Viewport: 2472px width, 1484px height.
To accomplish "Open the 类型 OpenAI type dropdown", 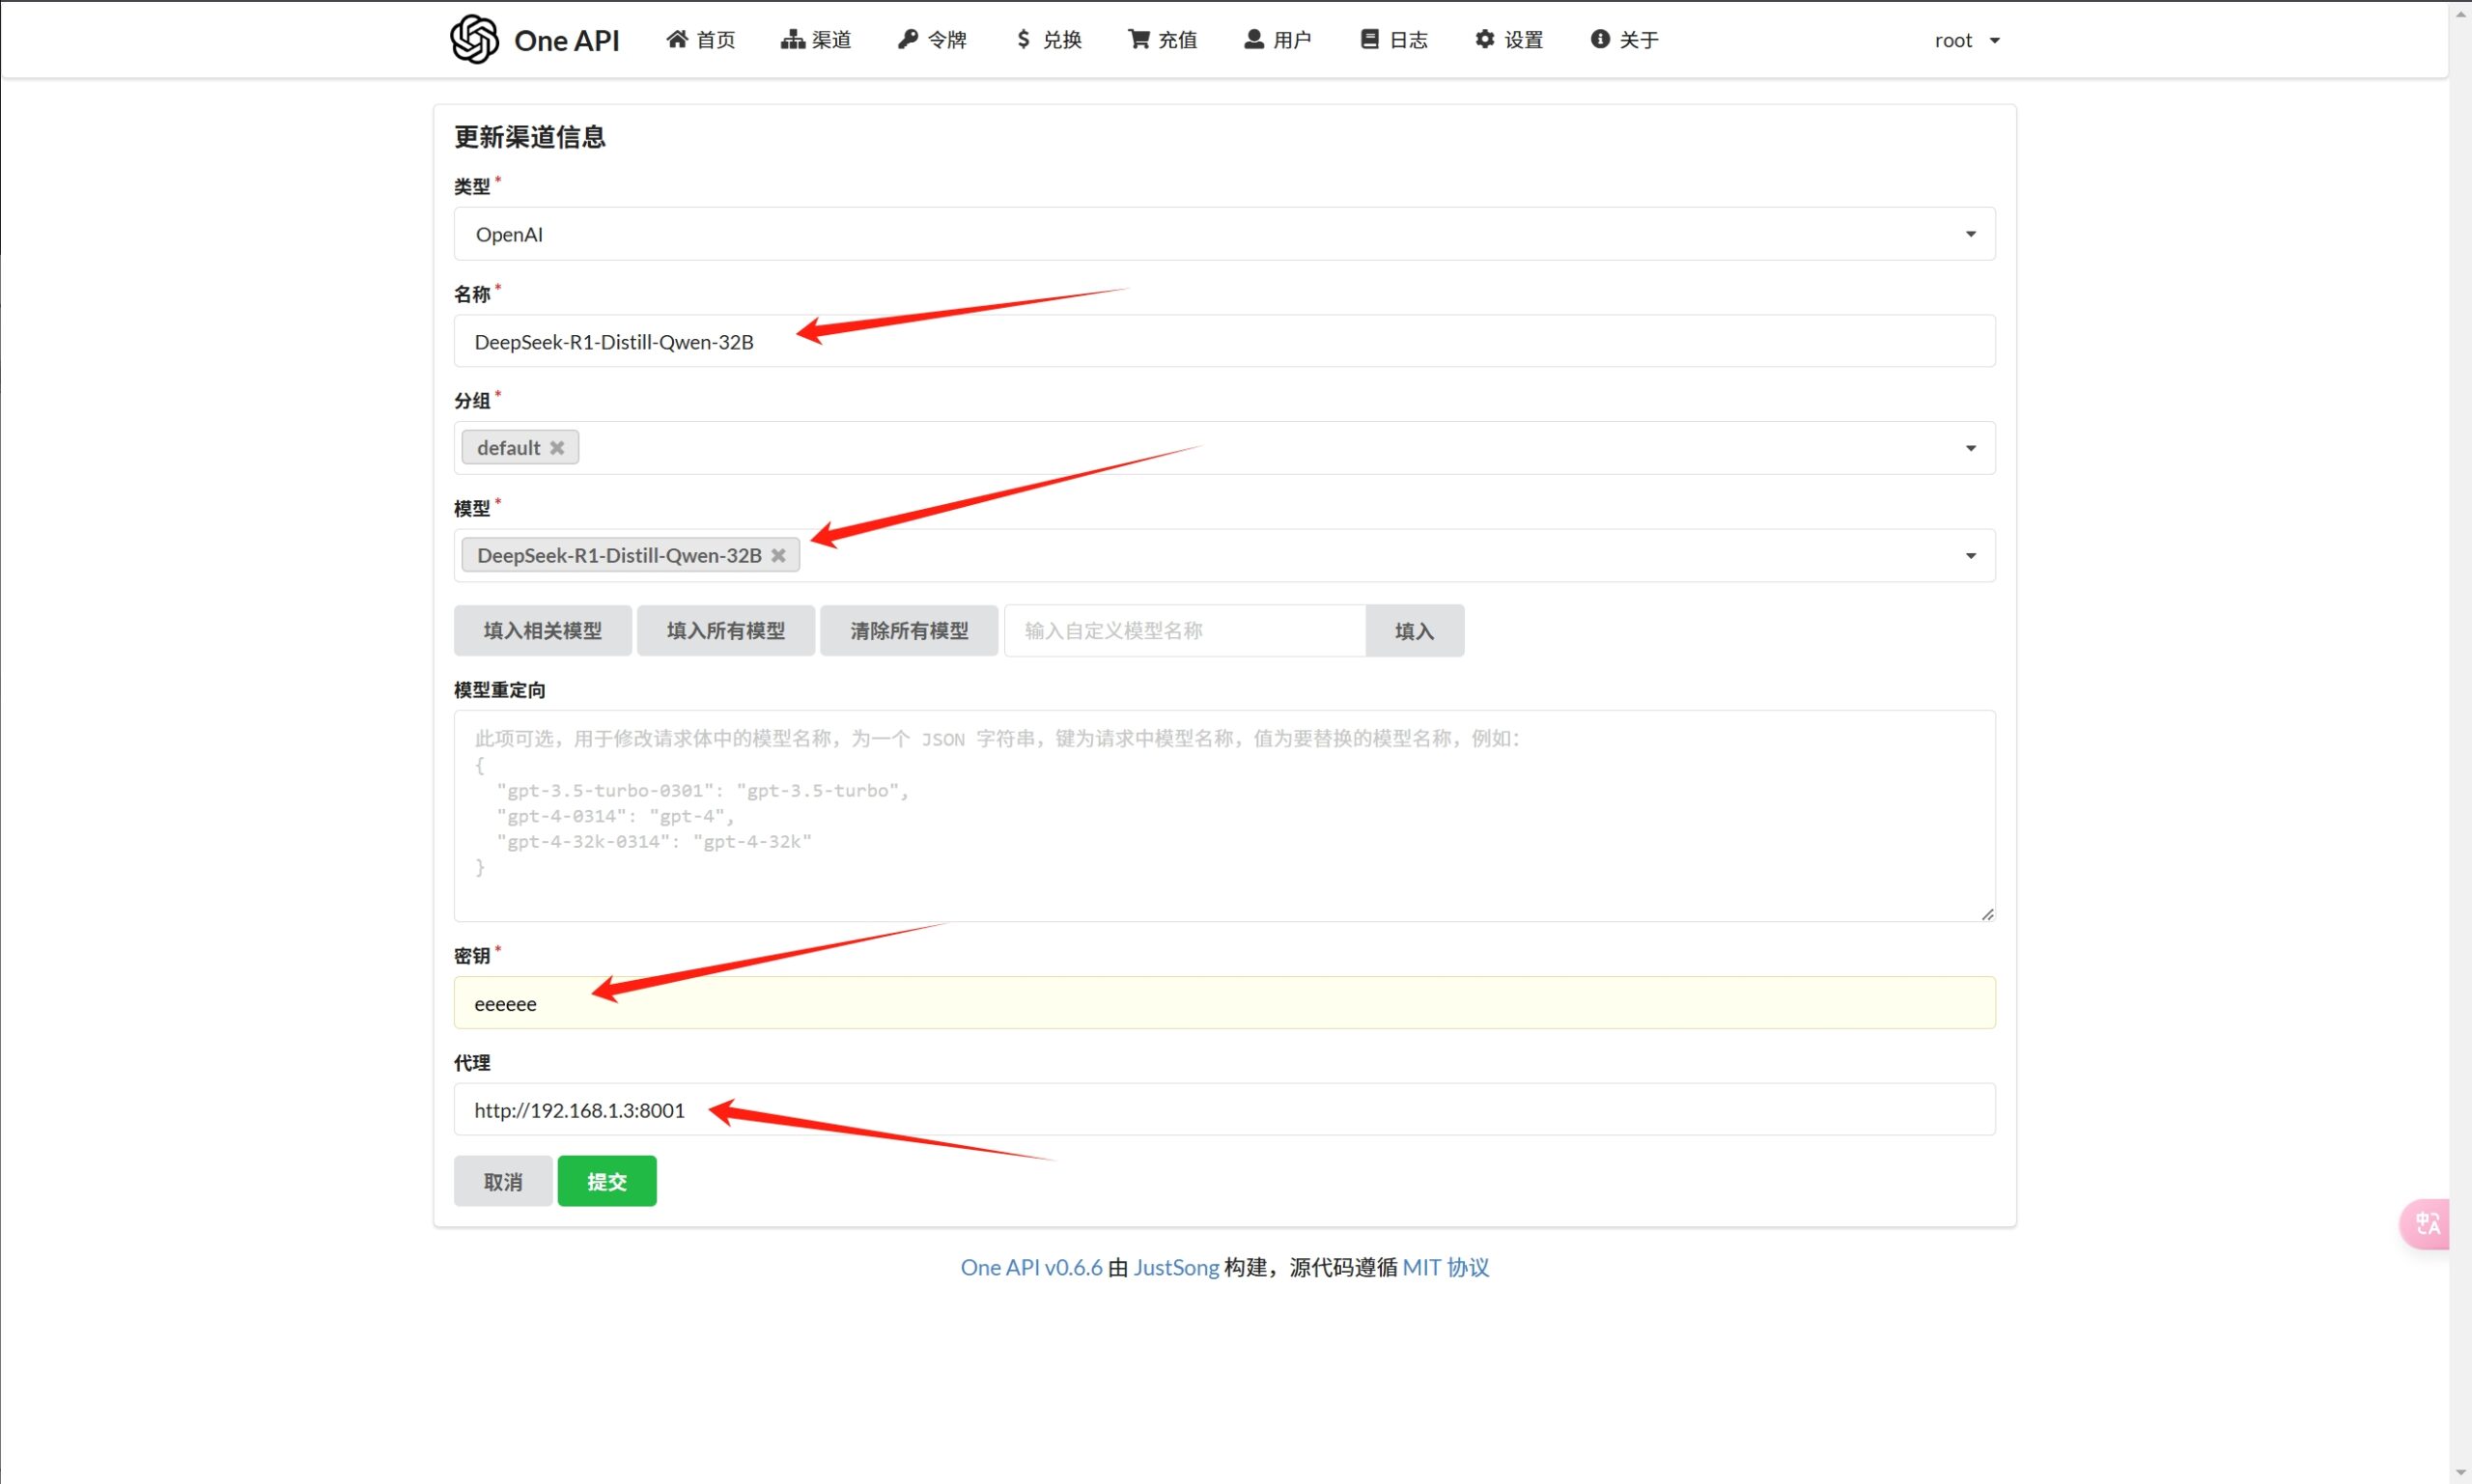I will pos(1224,234).
